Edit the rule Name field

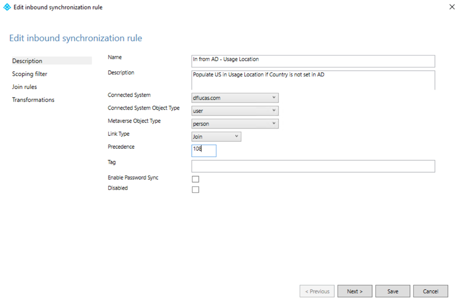pos(313,61)
